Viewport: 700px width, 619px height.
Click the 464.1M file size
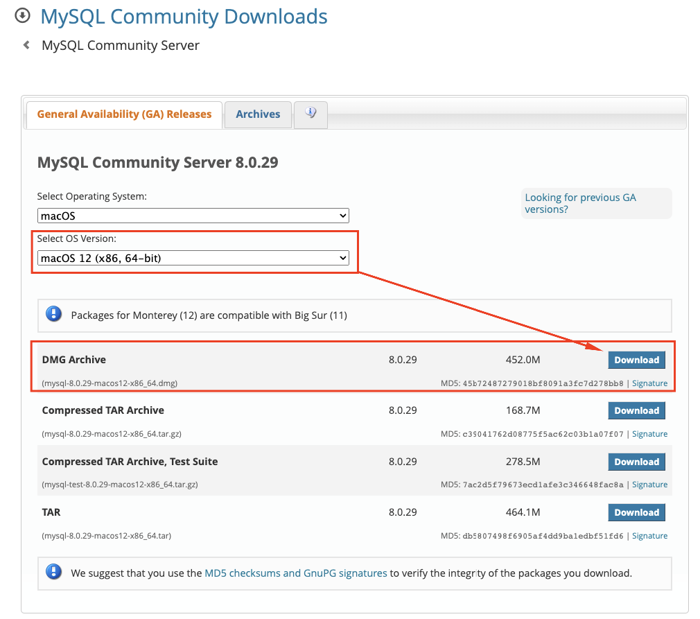tap(523, 512)
